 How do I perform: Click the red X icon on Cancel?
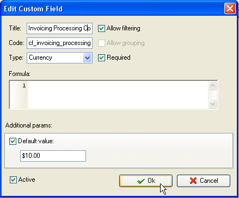click(x=193, y=181)
